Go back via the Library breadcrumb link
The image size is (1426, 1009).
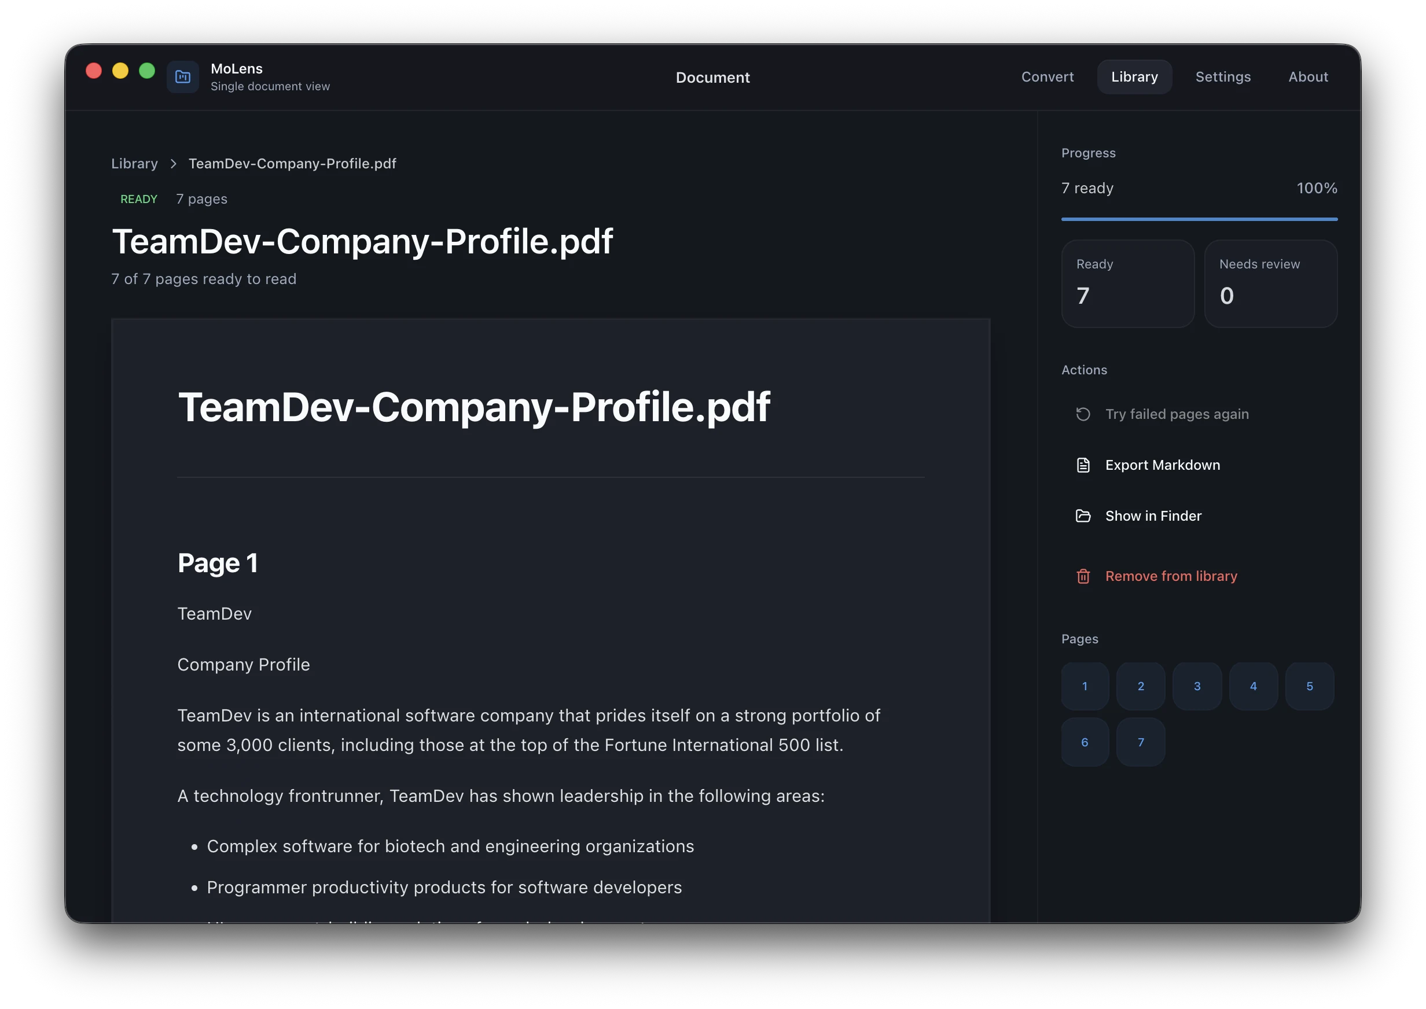tap(134, 164)
